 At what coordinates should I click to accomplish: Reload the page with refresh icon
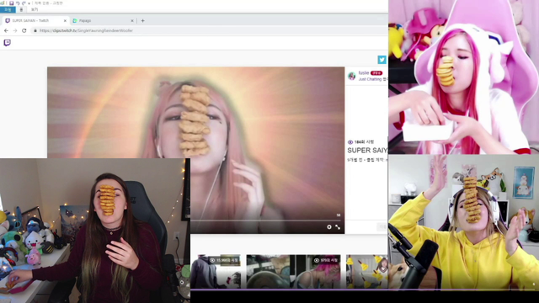click(24, 30)
